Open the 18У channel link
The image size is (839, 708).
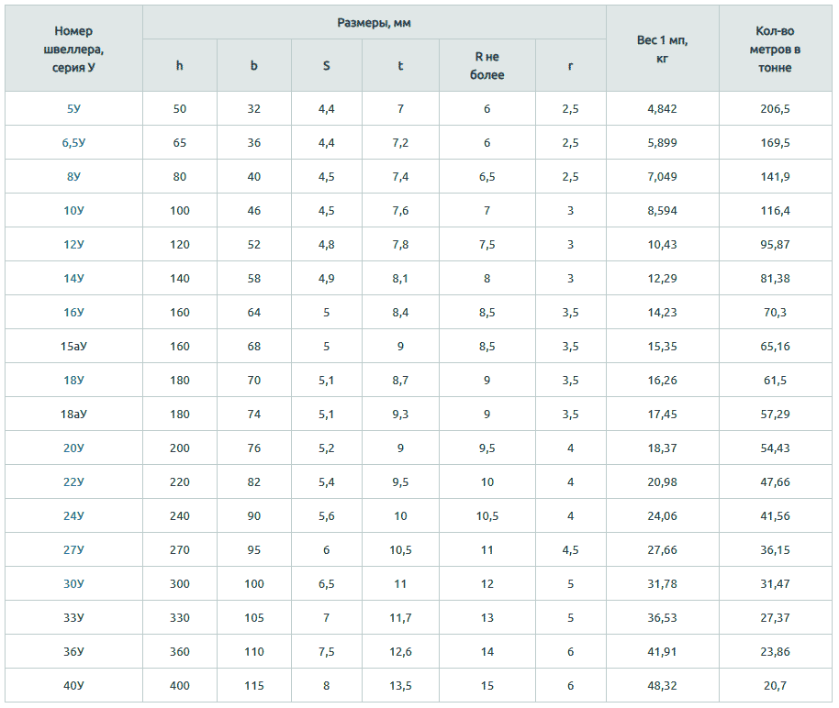click(73, 381)
